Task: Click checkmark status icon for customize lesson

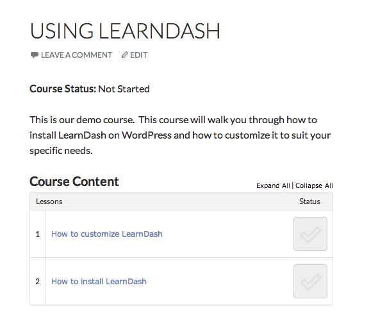Action: point(310,234)
